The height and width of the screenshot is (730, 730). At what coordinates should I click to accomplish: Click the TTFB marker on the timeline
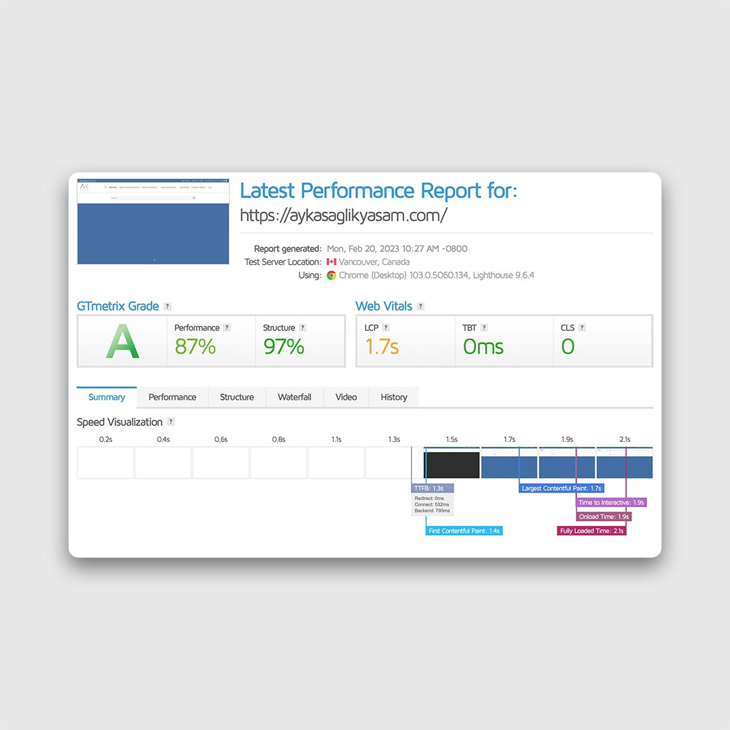tap(432, 487)
